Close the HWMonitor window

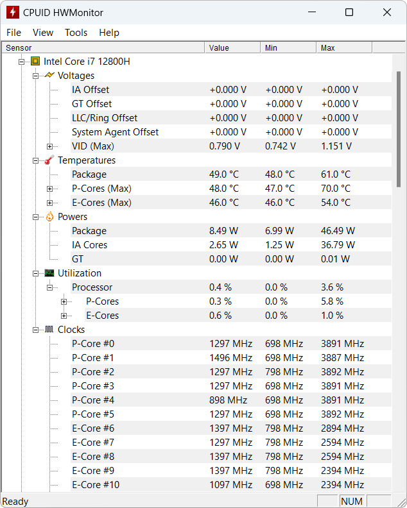(387, 12)
